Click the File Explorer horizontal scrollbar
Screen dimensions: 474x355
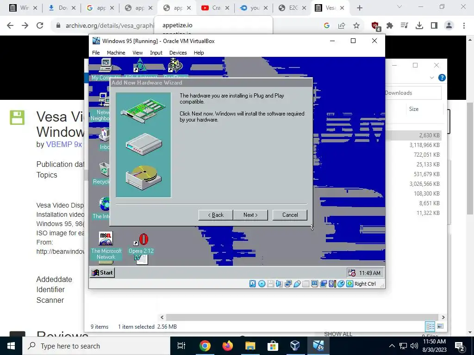tap(302, 317)
